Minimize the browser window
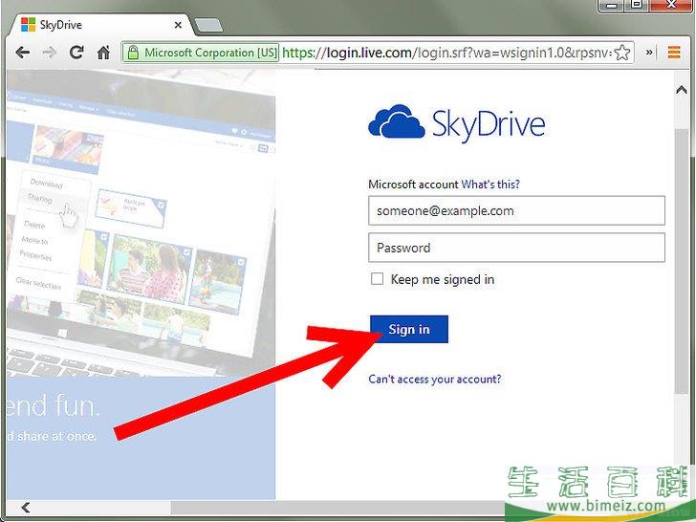The image size is (696, 522). [x=611, y=6]
